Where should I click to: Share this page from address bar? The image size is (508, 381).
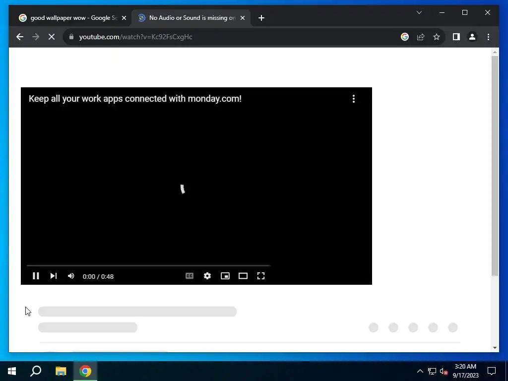point(421,37)
